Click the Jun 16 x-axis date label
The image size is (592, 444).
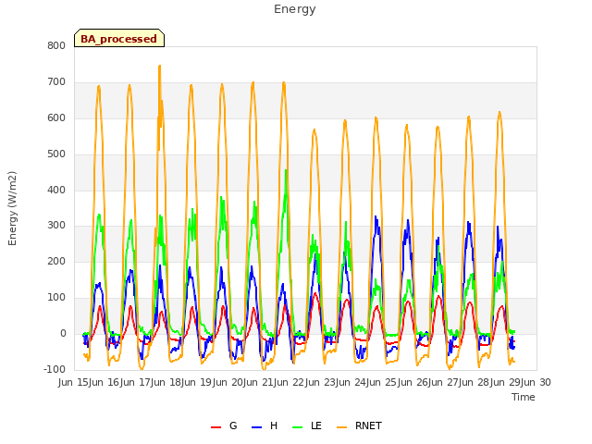point(105,382)
